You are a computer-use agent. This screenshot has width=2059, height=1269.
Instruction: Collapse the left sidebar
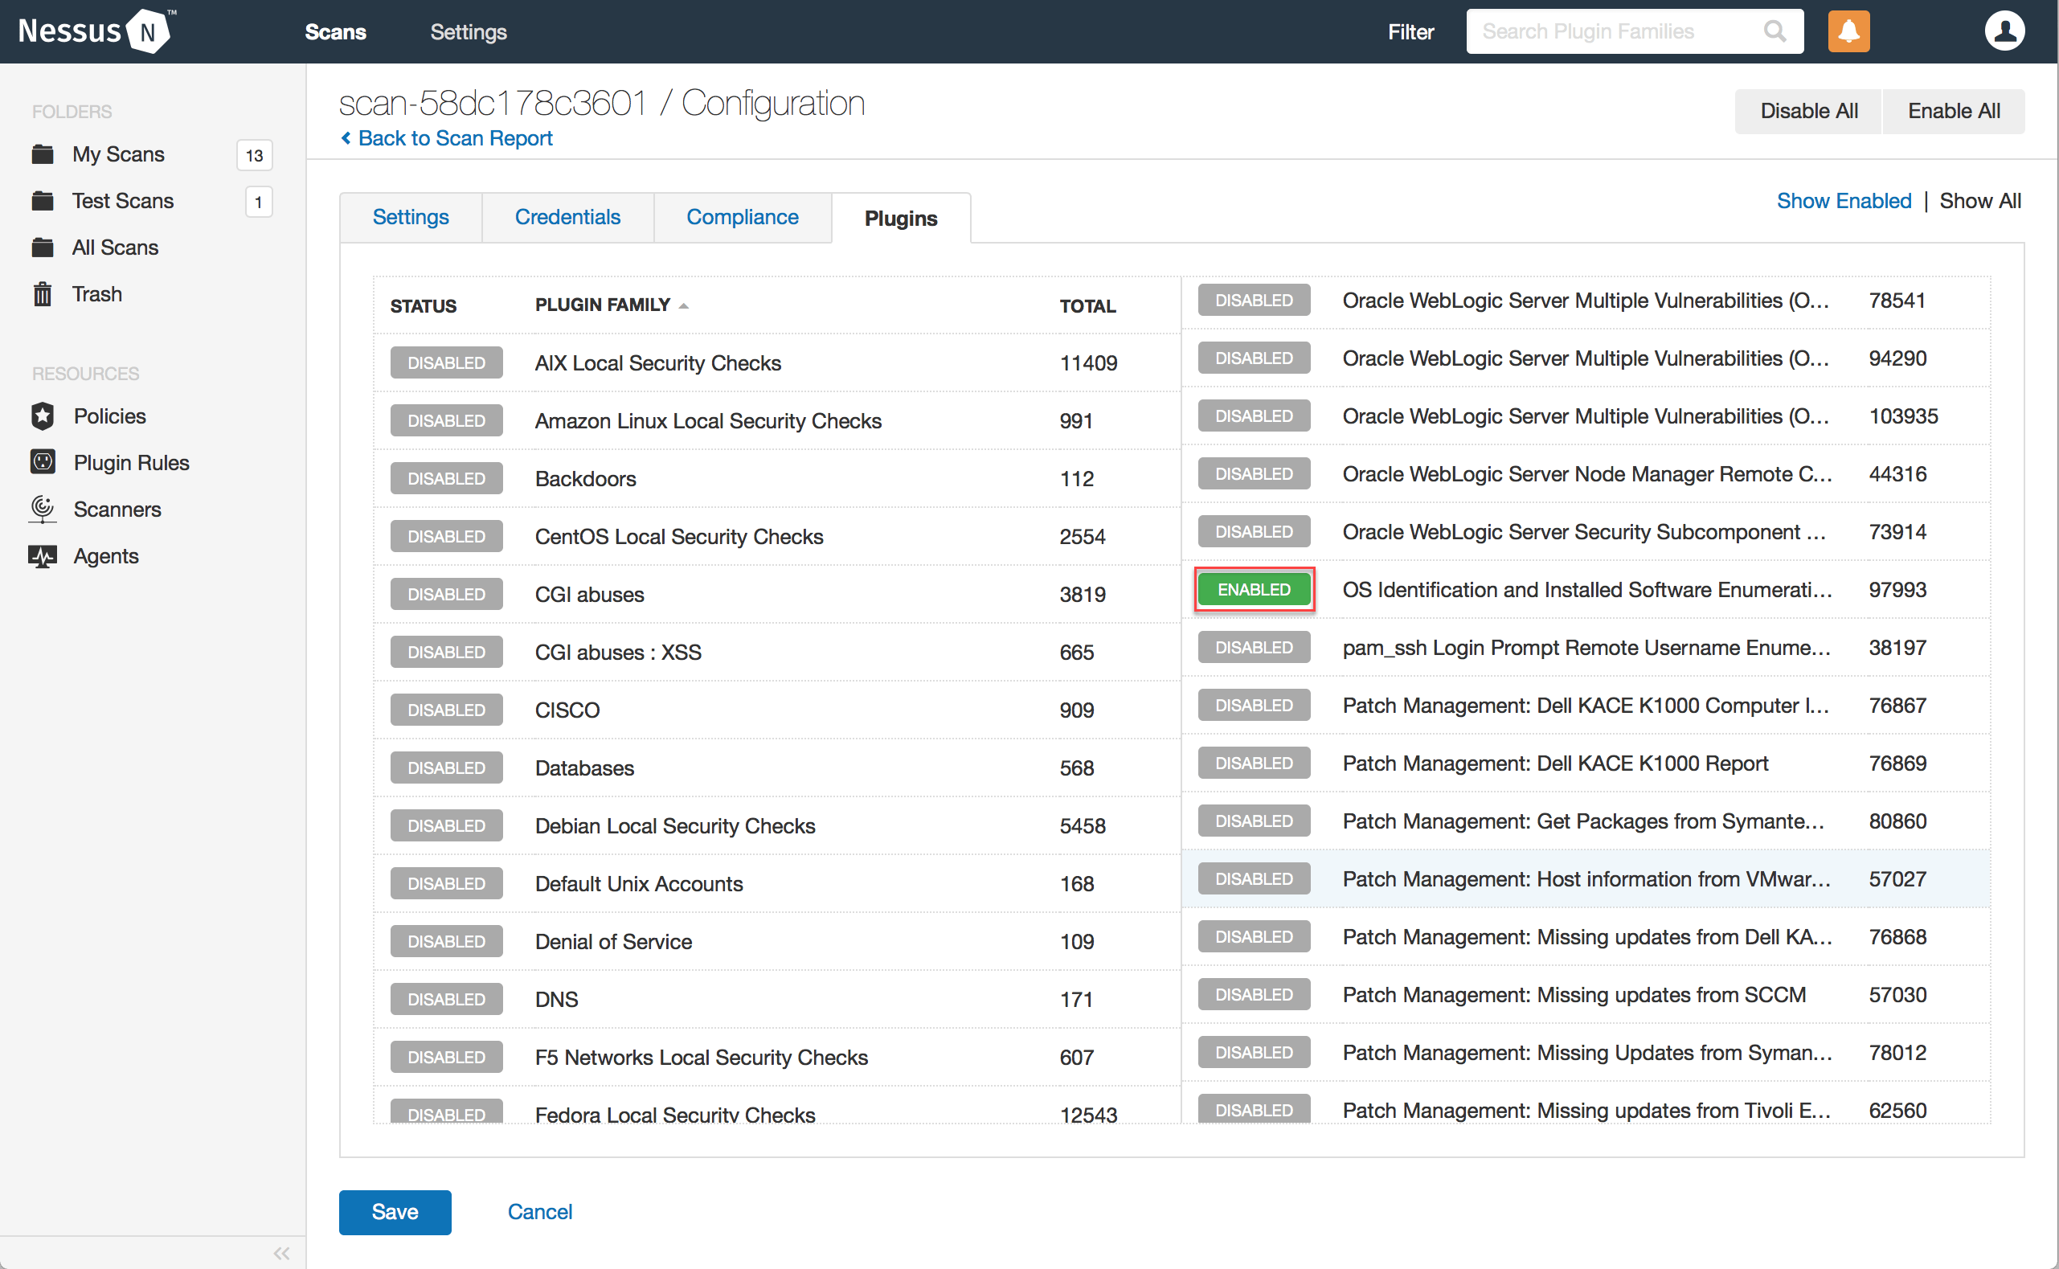coord(281,1252)
